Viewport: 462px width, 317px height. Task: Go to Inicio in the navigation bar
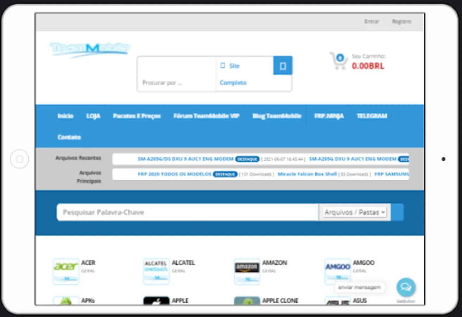pyautogui.click(x=65, y=116)
